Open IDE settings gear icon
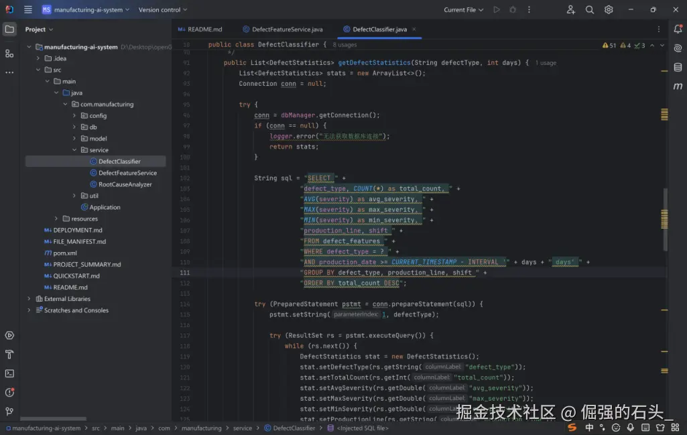 click(609, 10)
